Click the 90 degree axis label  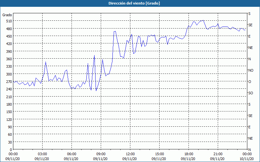click(10, 127)
